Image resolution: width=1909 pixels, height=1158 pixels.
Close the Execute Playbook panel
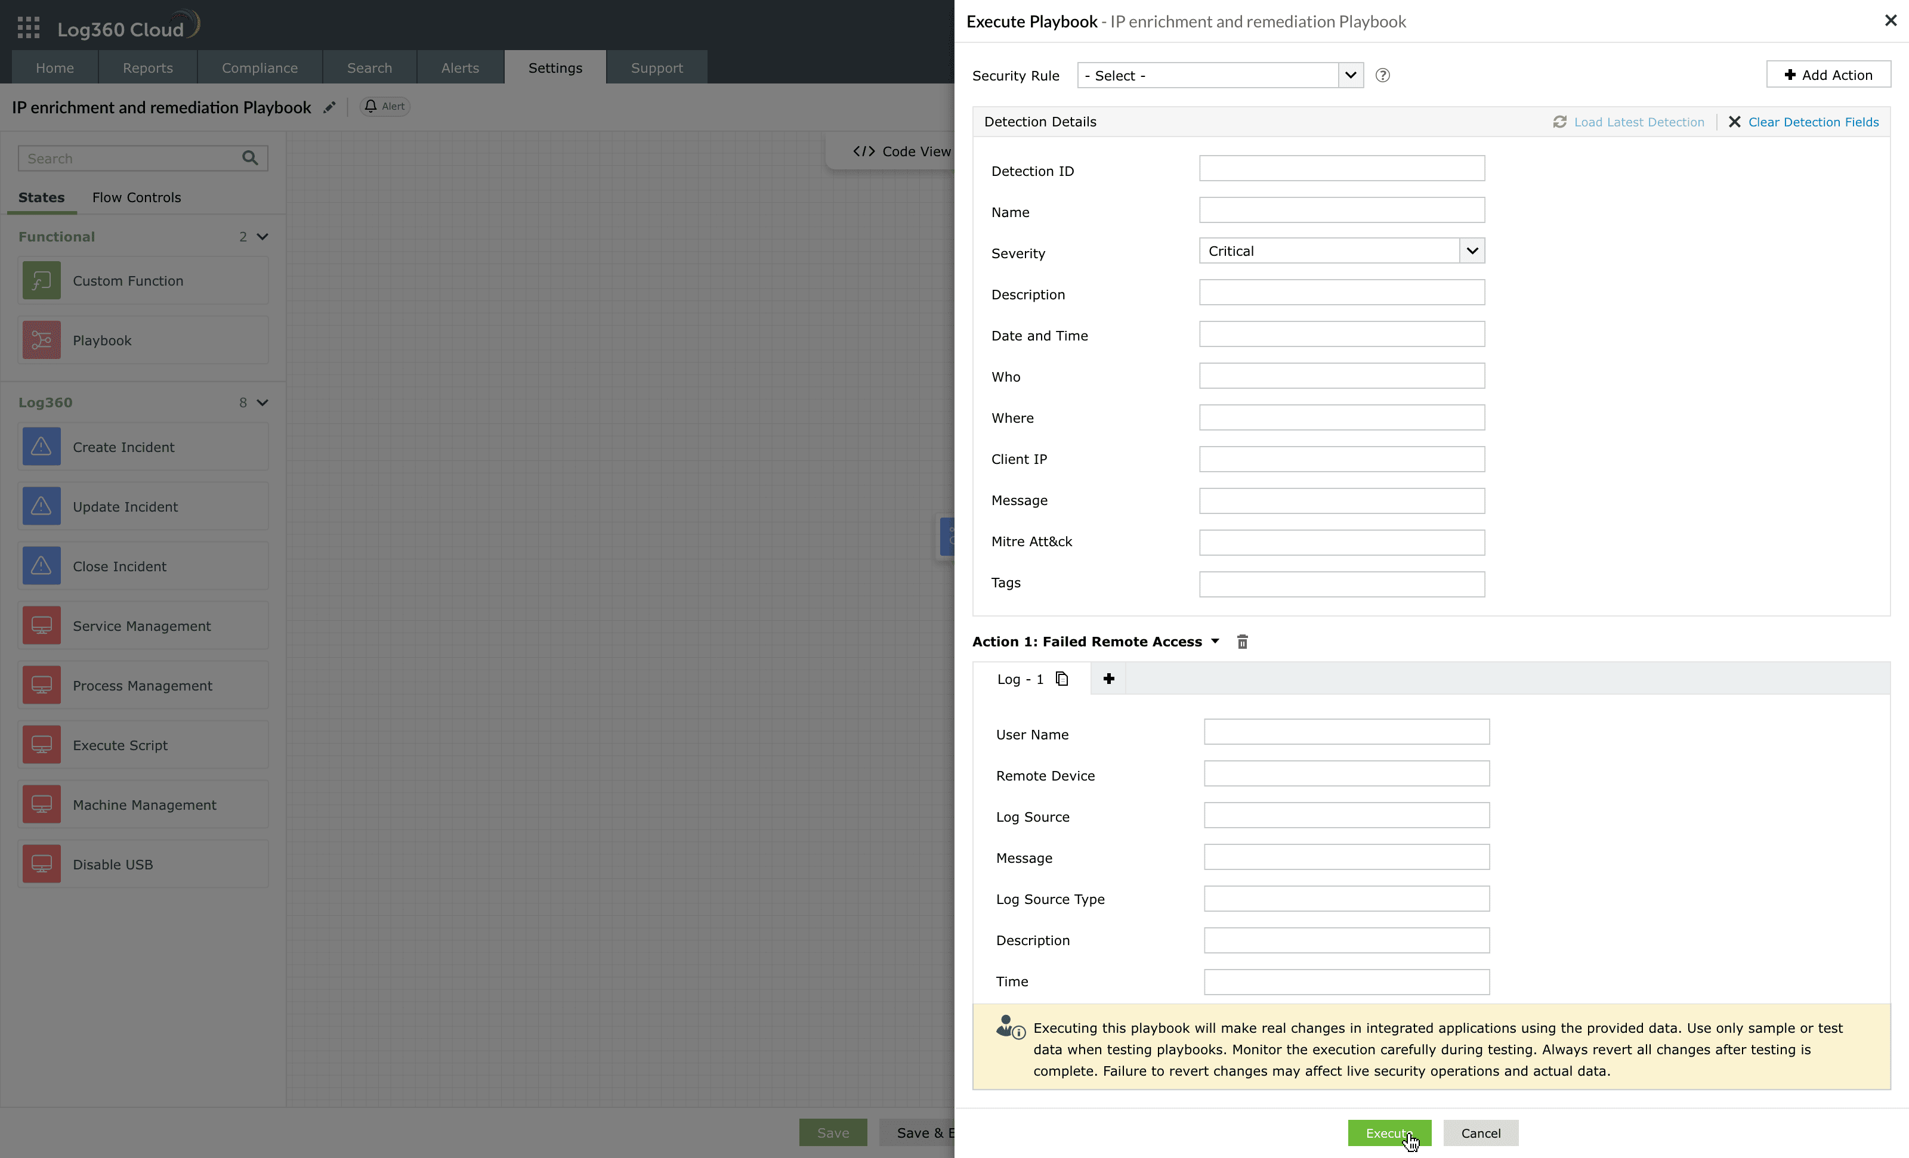coord(1891,21)
